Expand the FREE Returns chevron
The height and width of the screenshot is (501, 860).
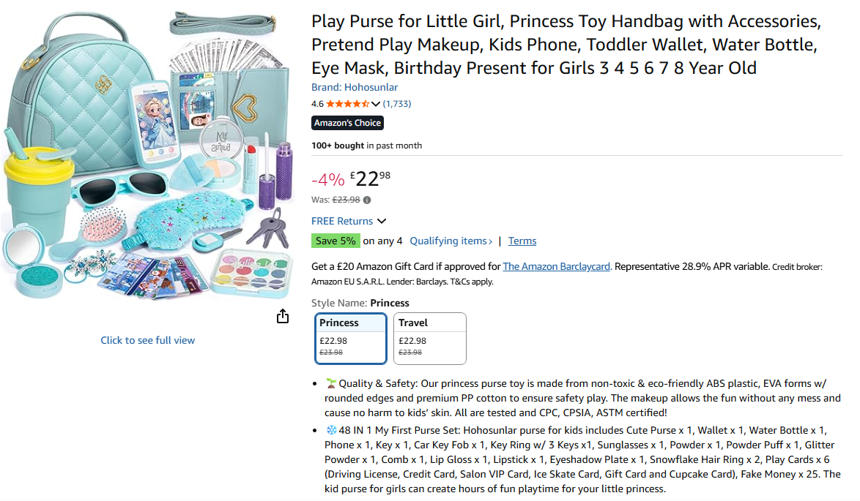point(382,222)
